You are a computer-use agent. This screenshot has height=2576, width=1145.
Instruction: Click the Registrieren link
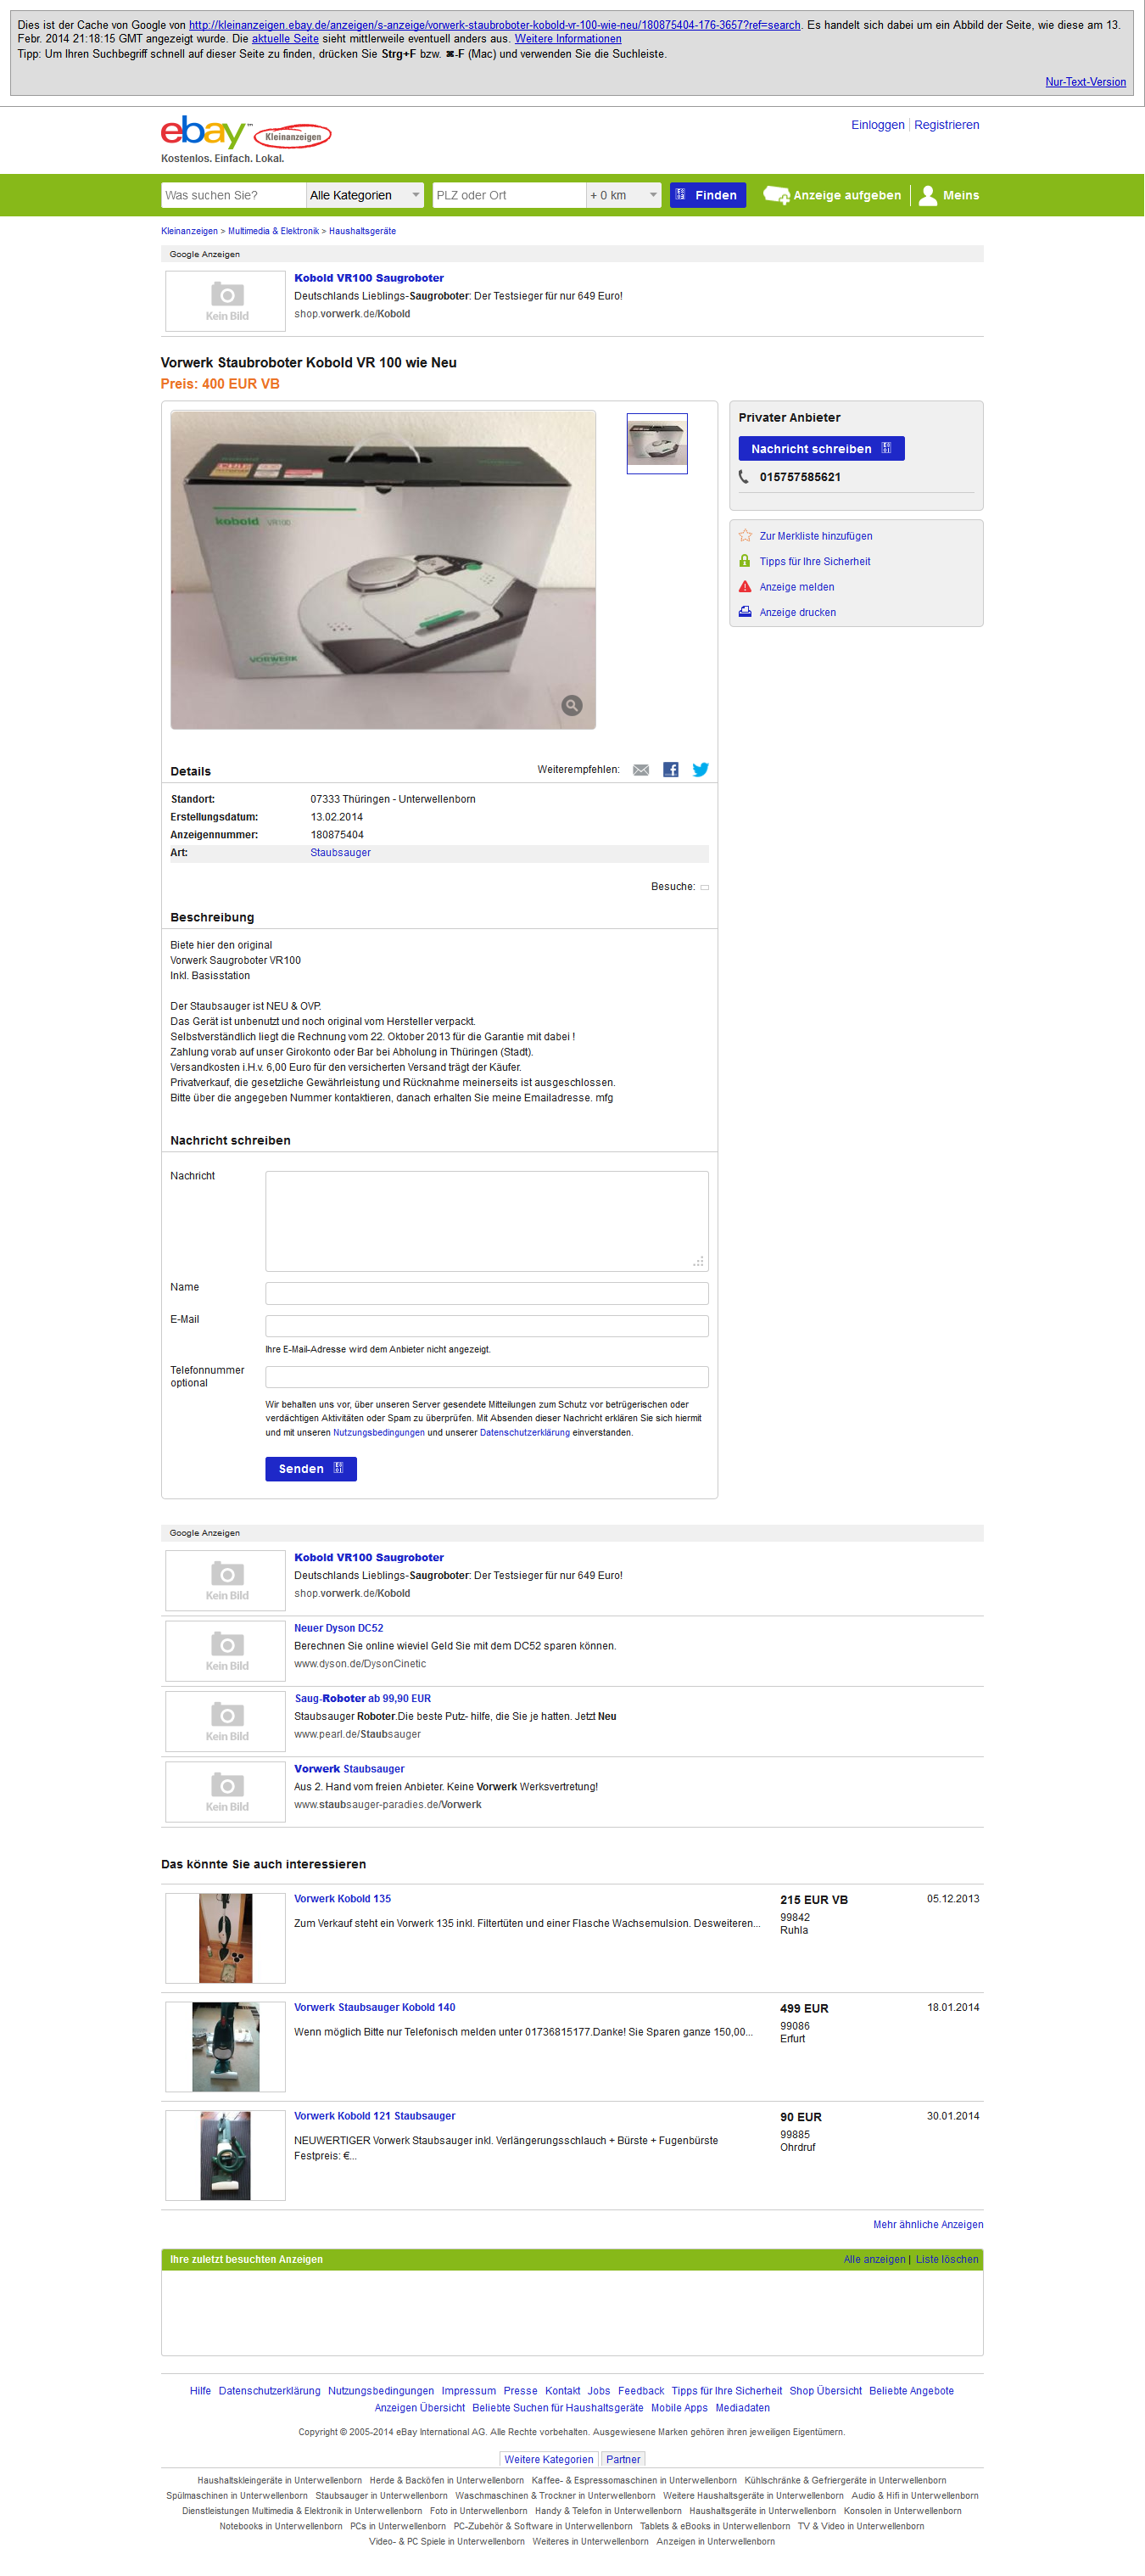click(x=946, y=125)
